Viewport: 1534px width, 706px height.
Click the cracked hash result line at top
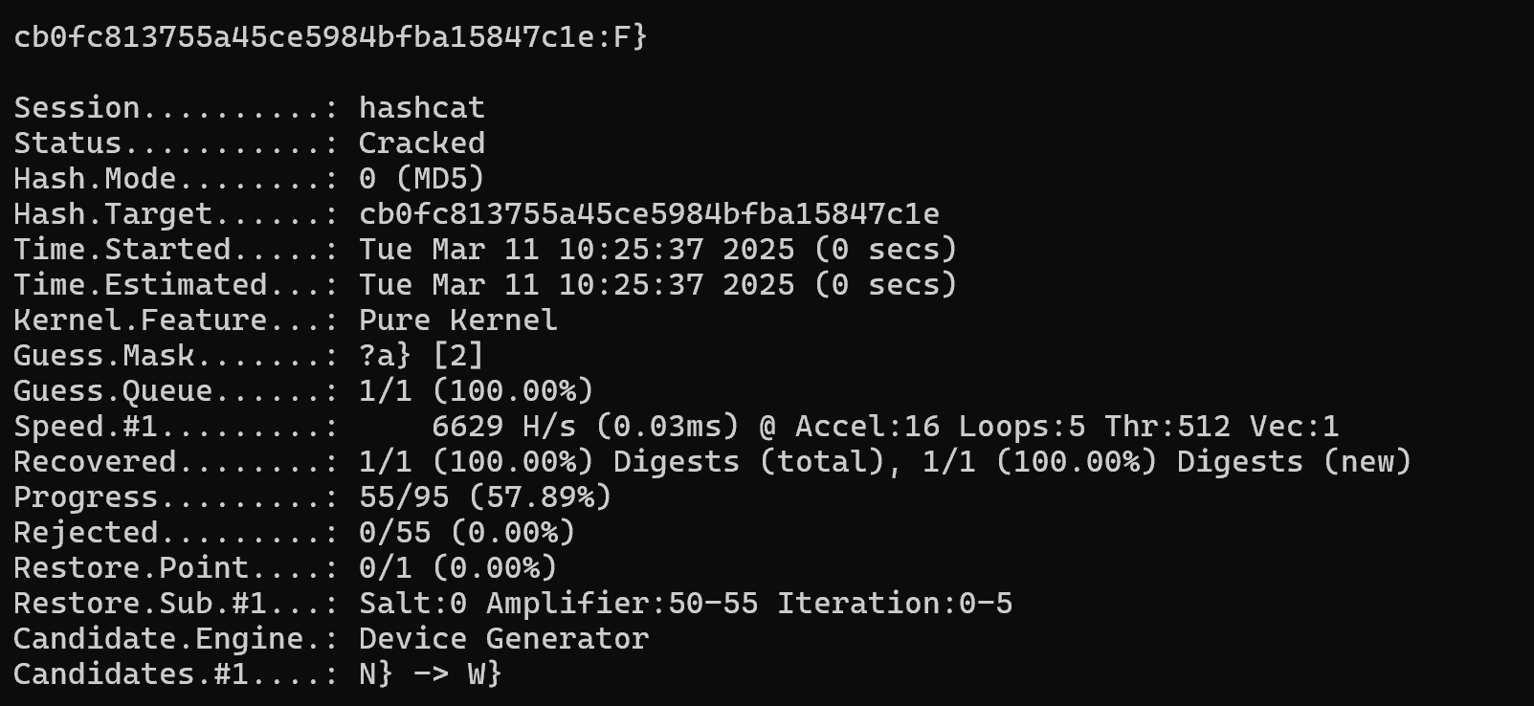330,37
